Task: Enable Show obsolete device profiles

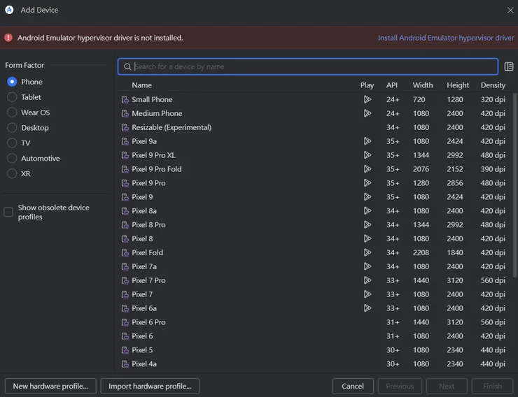Action: (8, 212)
